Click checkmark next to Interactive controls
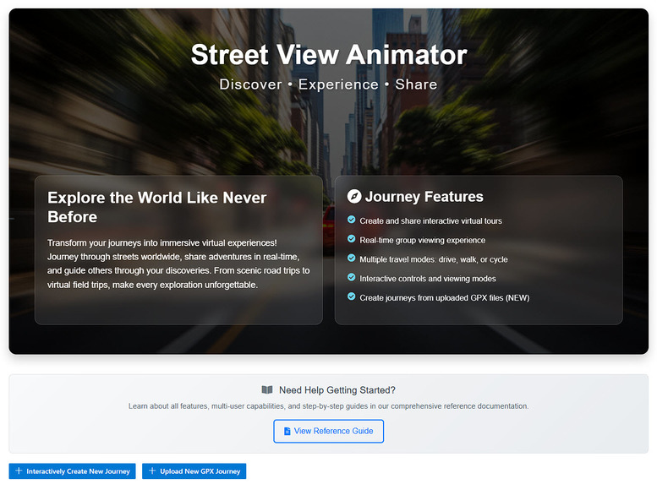The image size is (657, 484). click(x=352, y=278)
